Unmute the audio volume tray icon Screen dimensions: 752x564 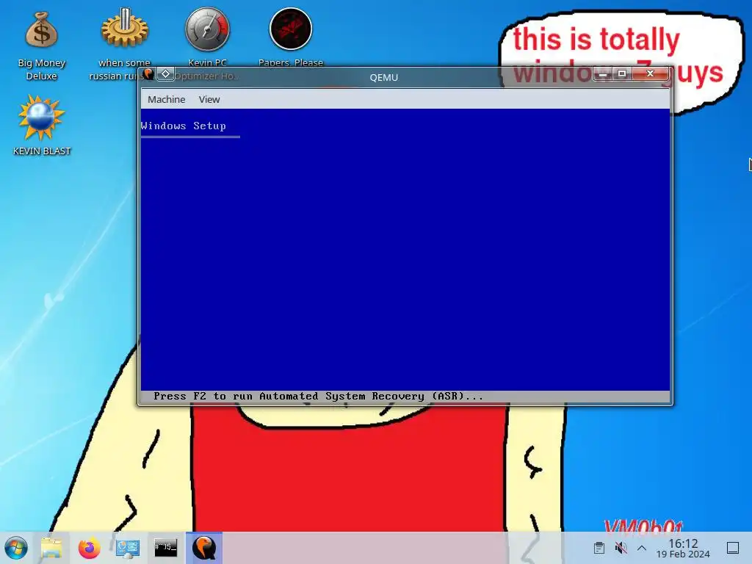click(x=621, y=548)
